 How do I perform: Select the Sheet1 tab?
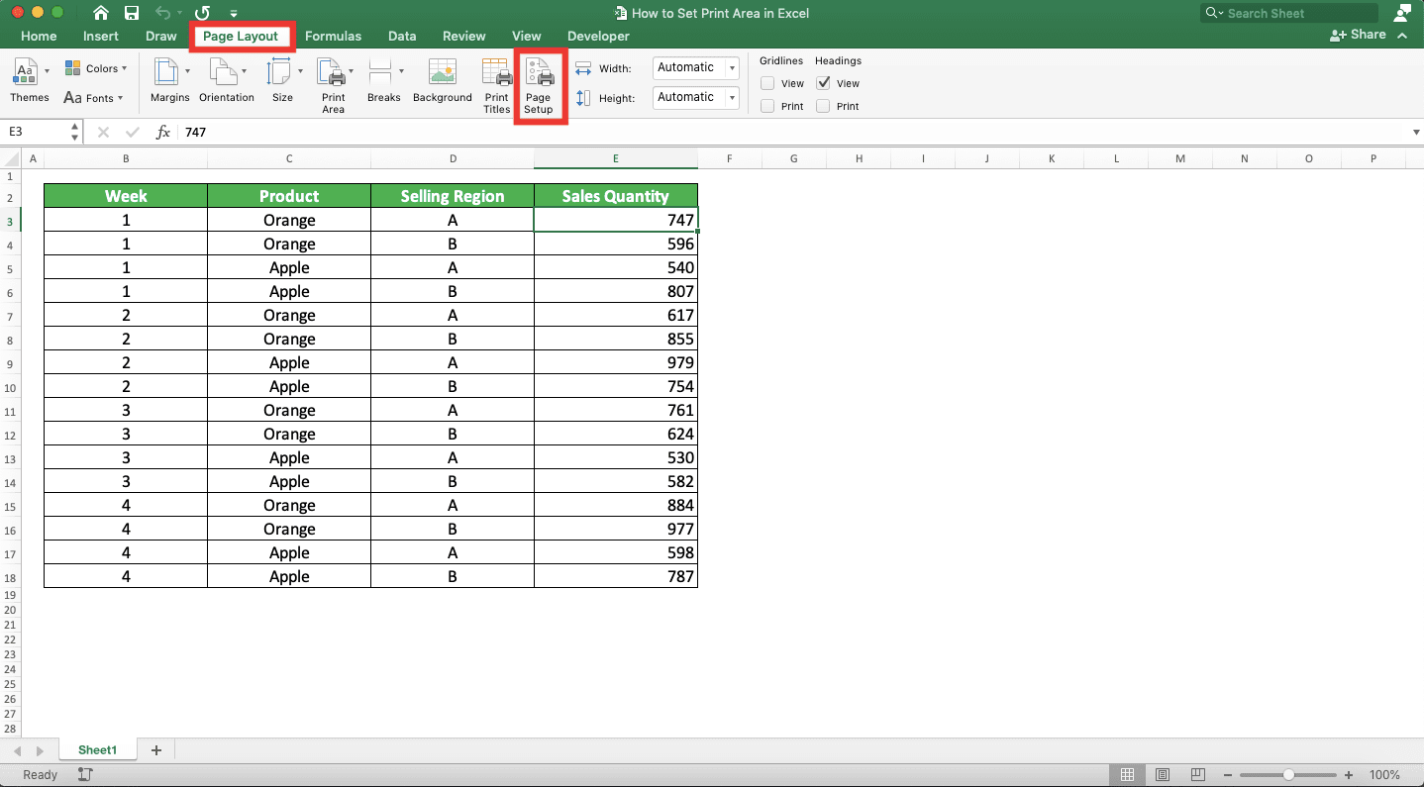[x=97, y=750]
